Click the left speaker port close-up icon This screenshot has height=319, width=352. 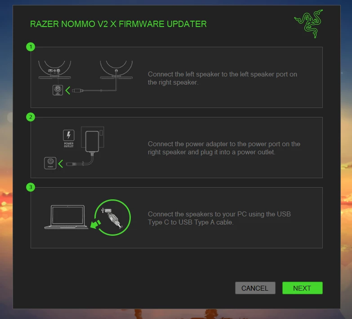(58, 90)
